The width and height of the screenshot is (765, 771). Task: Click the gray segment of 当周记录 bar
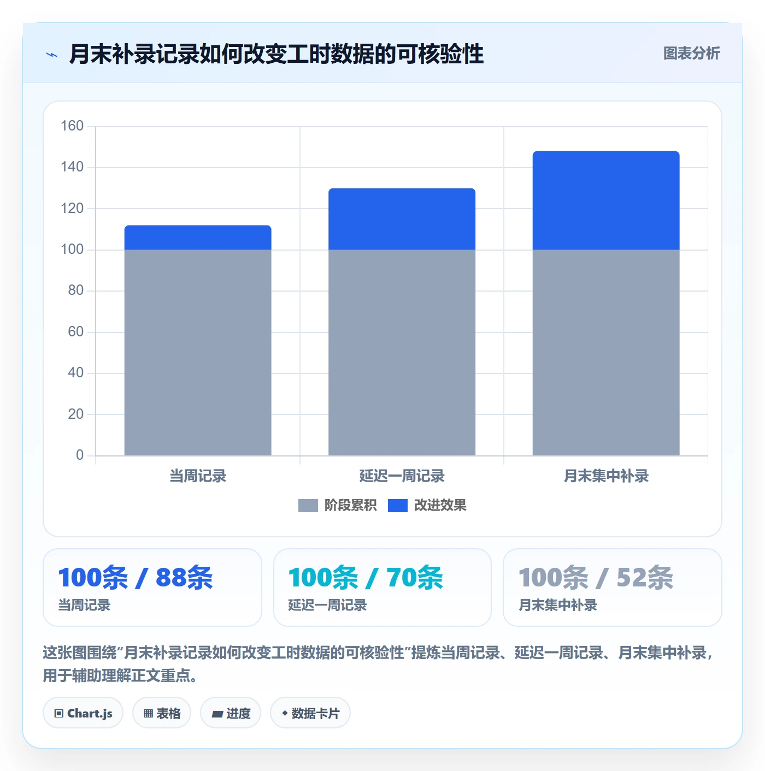point(198,353)
